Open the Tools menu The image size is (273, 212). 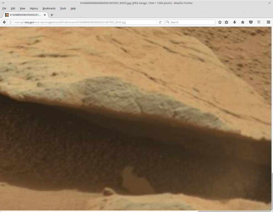tap(63, 9)
